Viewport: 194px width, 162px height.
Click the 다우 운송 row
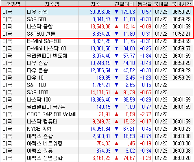click(x=97, y=70)
